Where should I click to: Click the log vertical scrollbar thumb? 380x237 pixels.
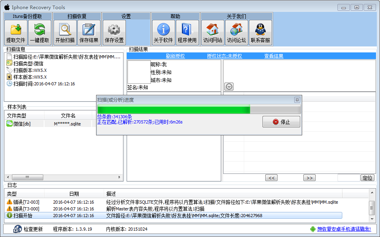click(x=372, y=208)
